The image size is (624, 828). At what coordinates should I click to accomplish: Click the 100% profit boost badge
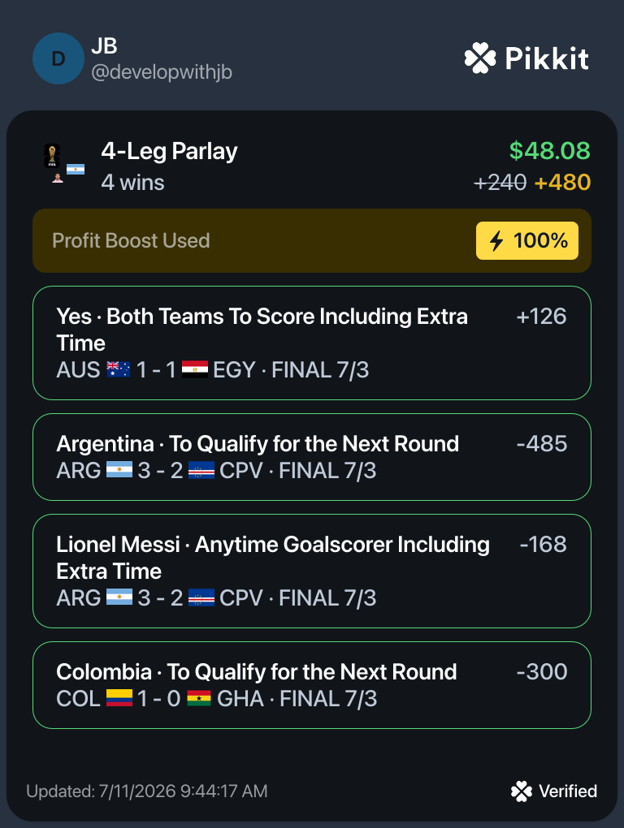[x=526, y=241]
